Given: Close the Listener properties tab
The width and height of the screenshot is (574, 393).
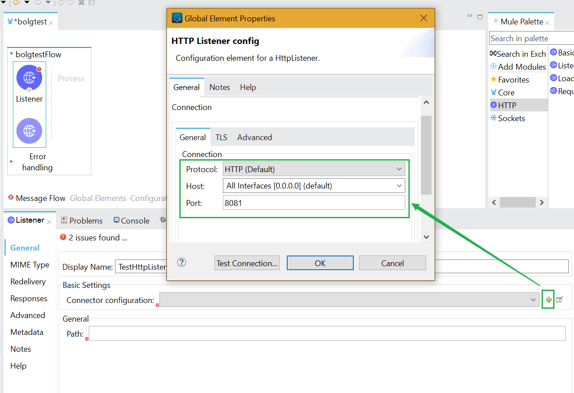Looking at the screenshot, I should point(49,221).
